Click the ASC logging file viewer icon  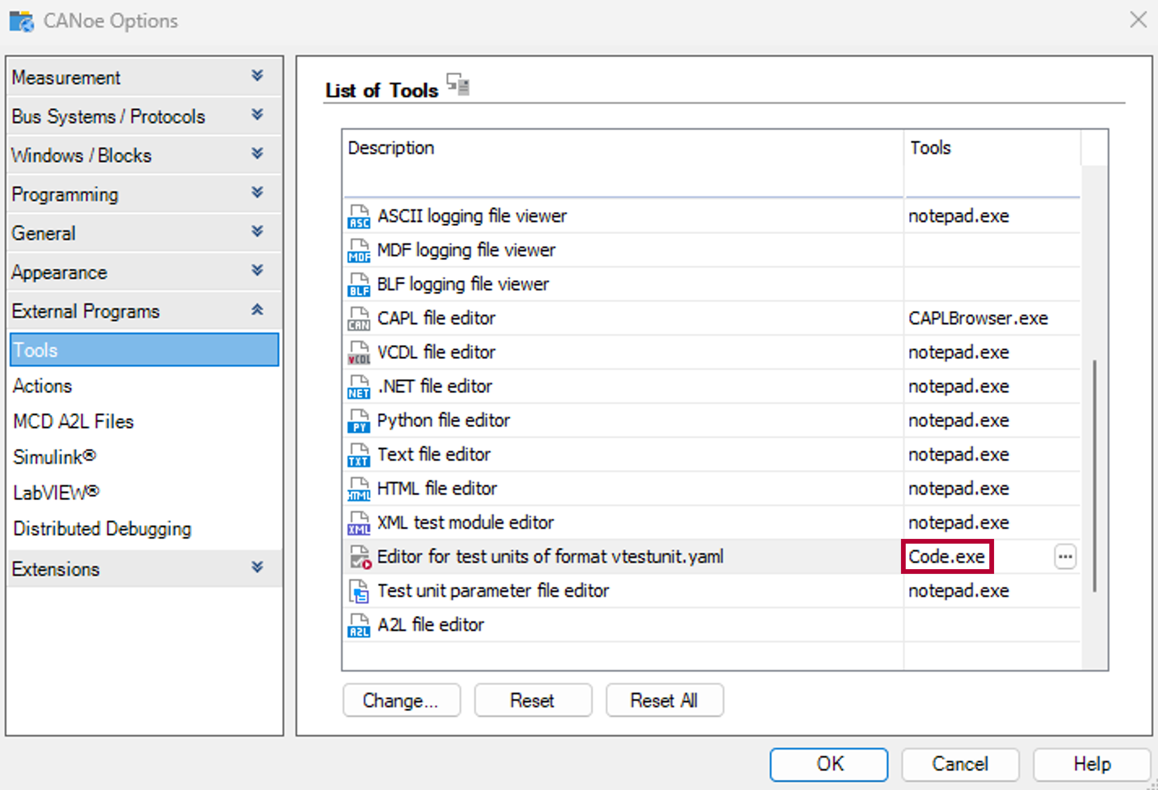pos(358,217)
